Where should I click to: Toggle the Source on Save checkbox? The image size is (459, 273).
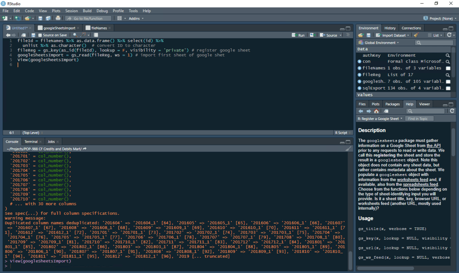tap(40, 35)
